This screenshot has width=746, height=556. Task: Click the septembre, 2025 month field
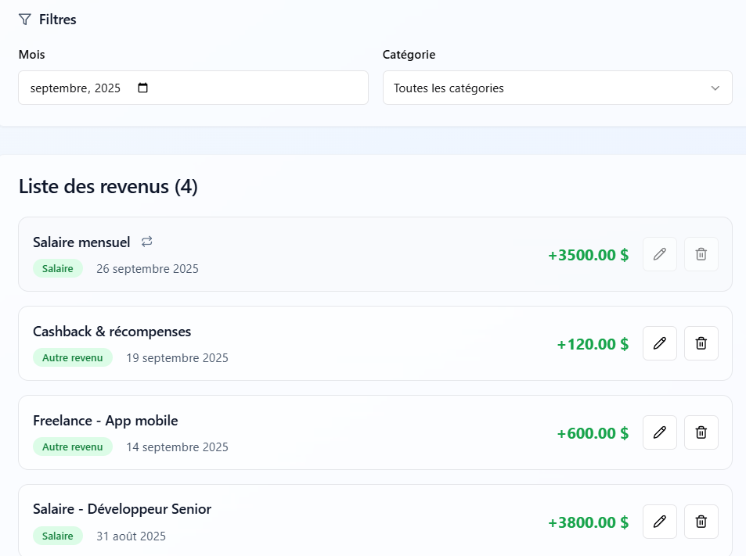76,88
